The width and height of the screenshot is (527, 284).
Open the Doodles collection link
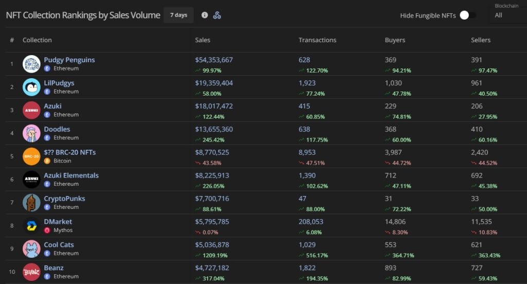click(x=57, y=129)
